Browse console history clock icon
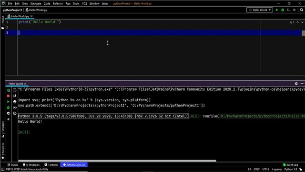This screenshot has height=172, width=305. click(15, 113)
